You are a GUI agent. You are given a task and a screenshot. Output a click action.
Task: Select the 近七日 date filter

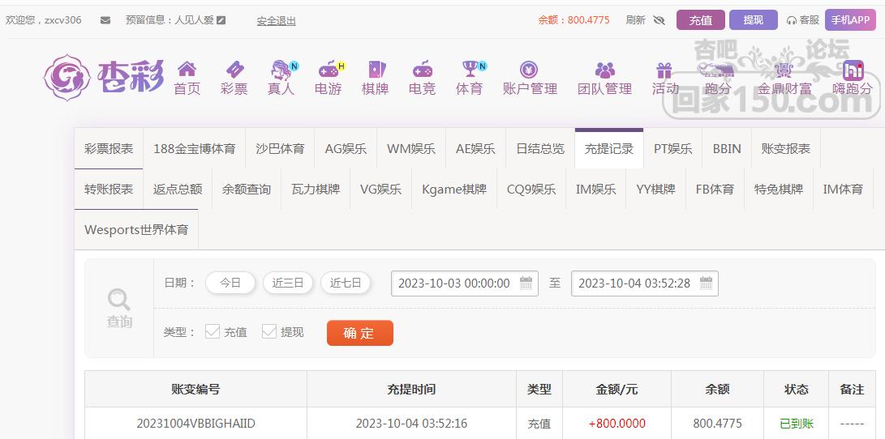pyautogui.click(x=346, y=283)
